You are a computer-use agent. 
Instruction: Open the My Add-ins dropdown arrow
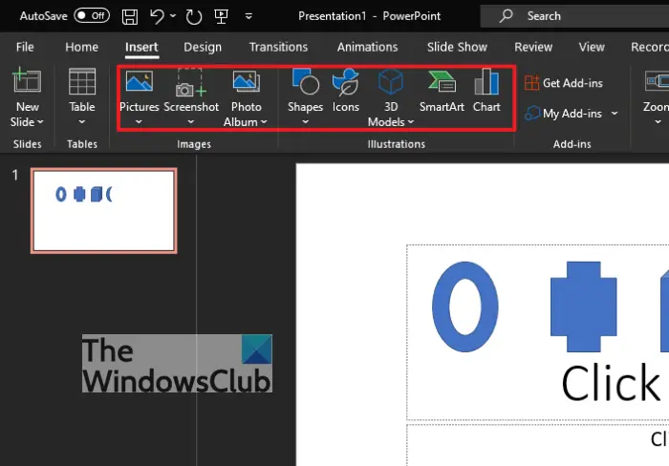click(615, 114)
